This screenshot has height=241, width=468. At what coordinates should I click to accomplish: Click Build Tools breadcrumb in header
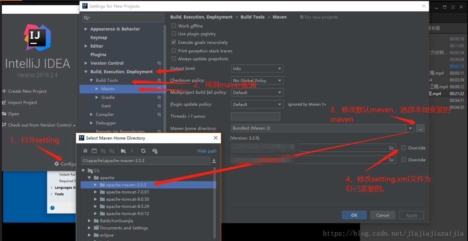point(252,17)
